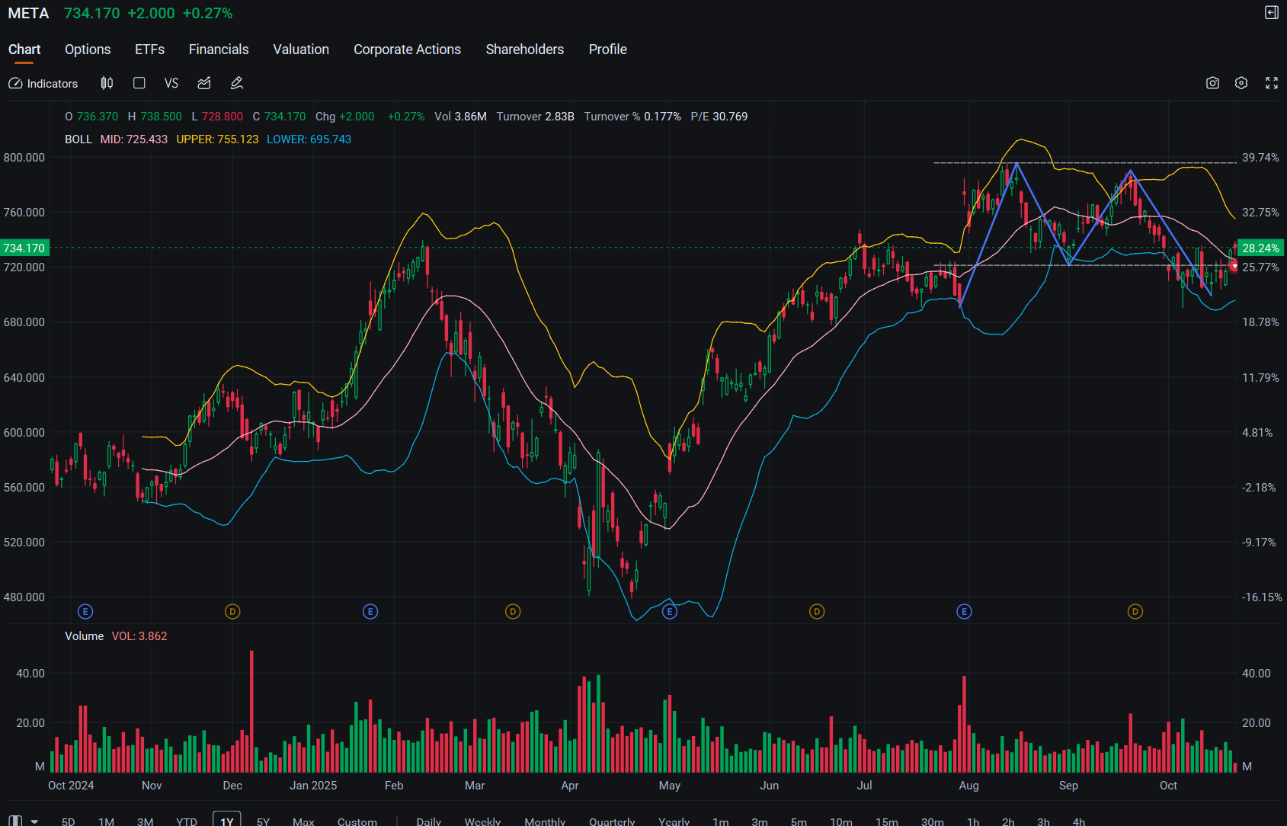Click the earnings marker before Feb
The height and width of the screenshot is (826, 1287).
370,611
